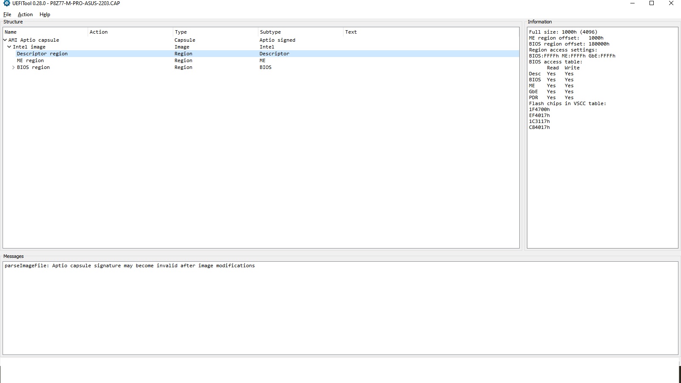Viewport: 681px width, 383px height.
Task: Click the Text column header
Action: point(431,32)
